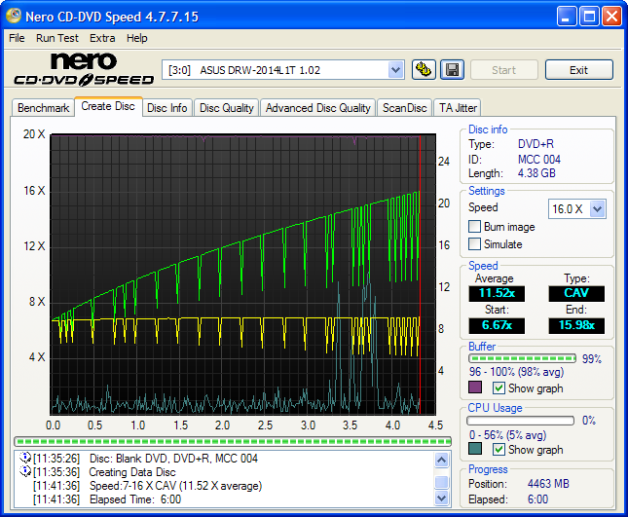Open the Run Test menu

click(57, 38)
